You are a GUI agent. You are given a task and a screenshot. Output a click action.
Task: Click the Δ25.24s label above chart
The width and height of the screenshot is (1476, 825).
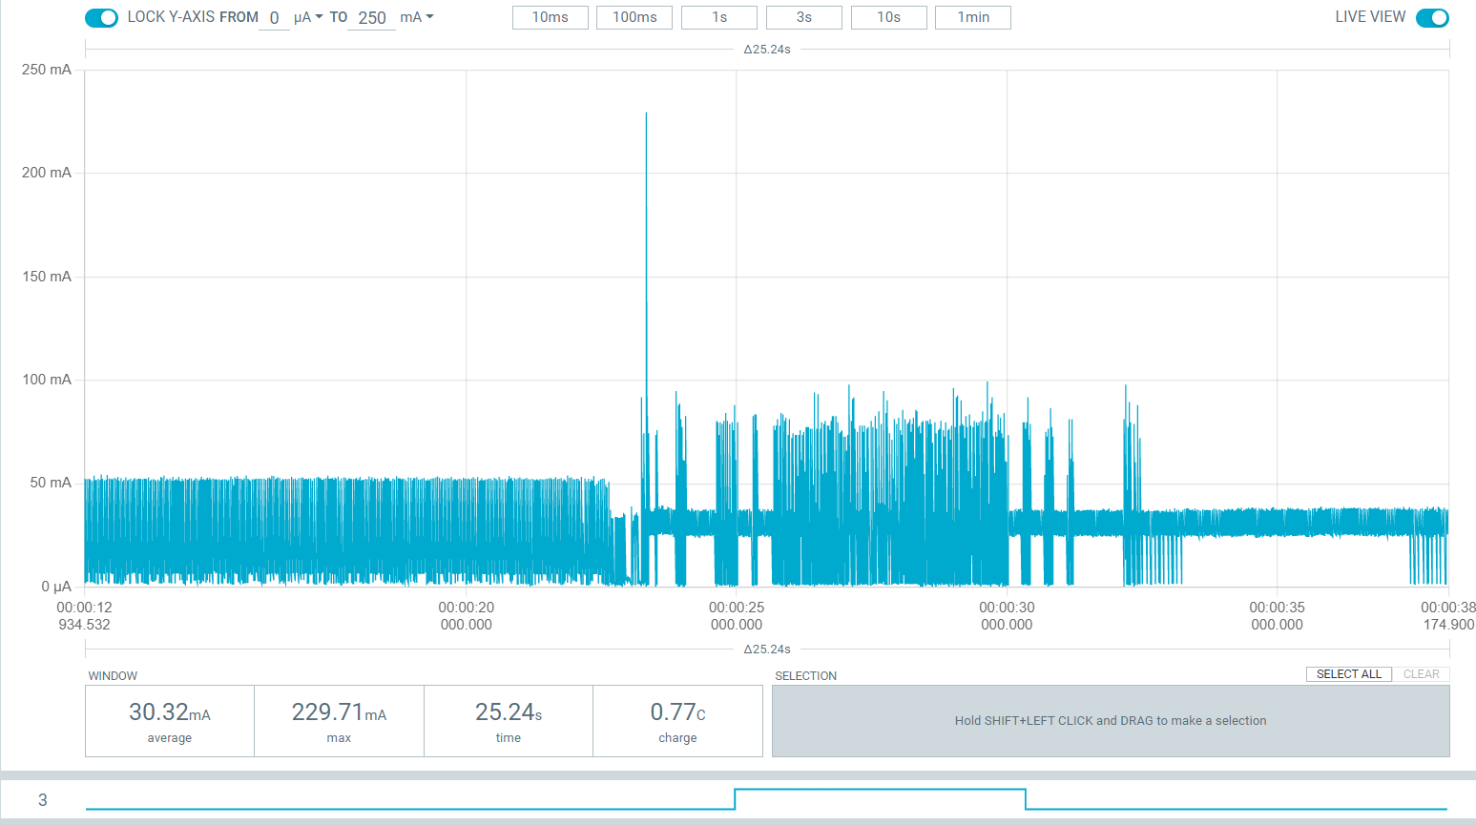[767, 50]
